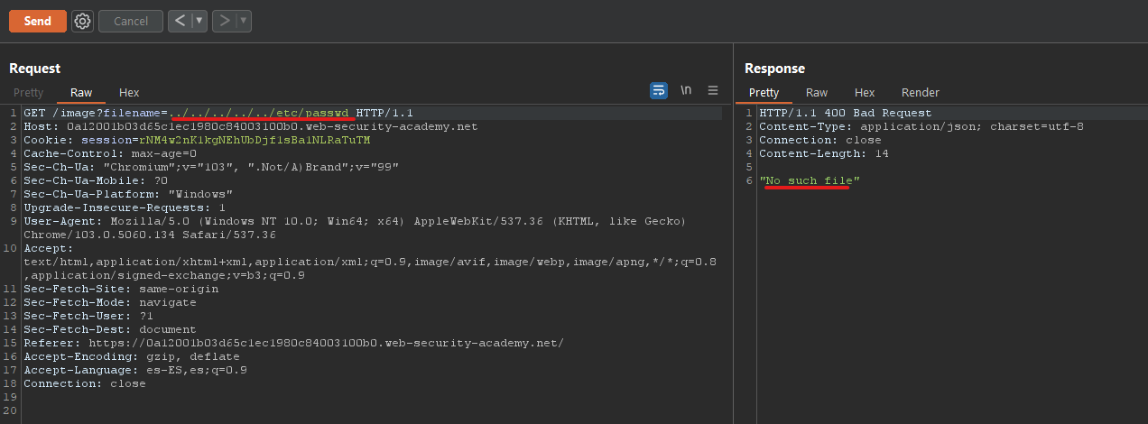Click the orange Send button
Viewport: 1148px width, 424px height.
tap(38, 21)
